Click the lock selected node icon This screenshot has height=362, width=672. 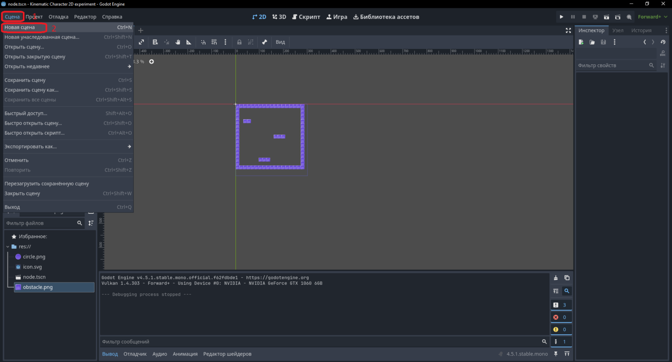239,42
